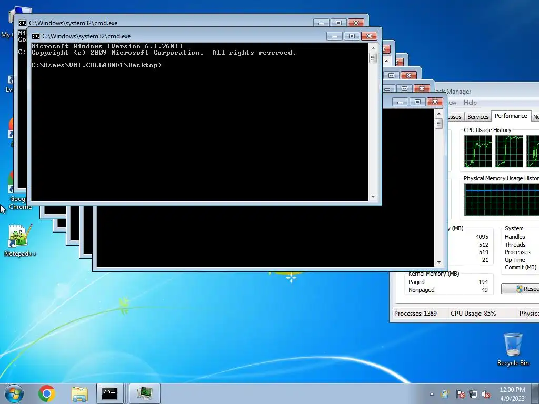Viewport: 539px width, 404px height.
Task: Click the '4095' memory value
Action: click(x=482, y=237)
